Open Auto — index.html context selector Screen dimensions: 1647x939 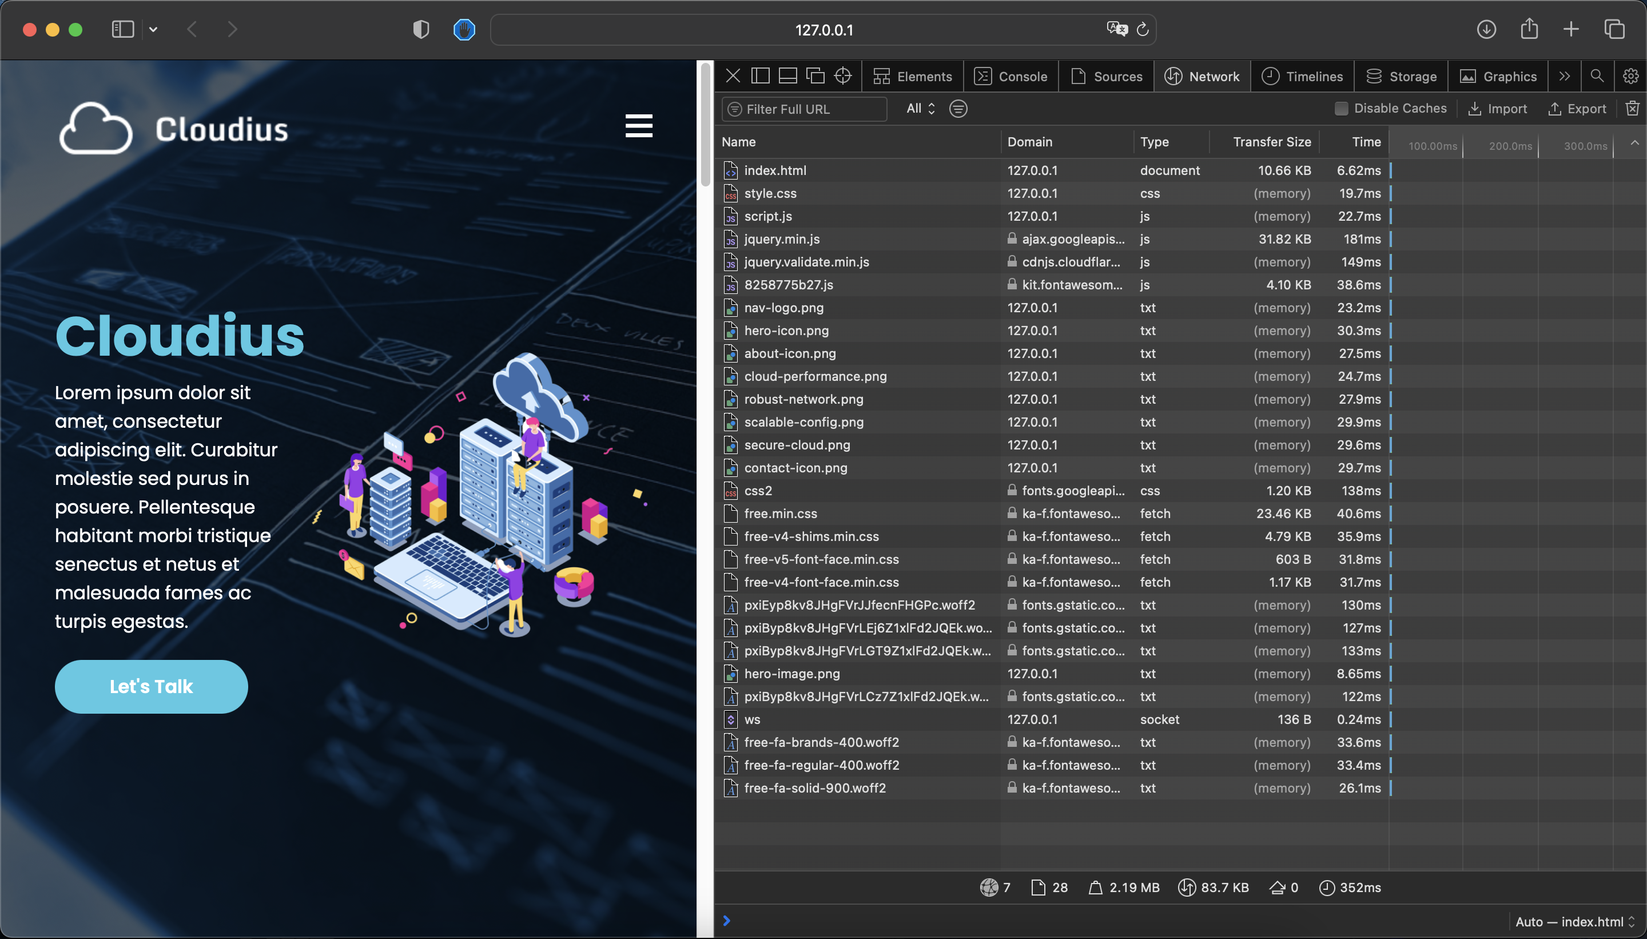tap(1574, 922)
